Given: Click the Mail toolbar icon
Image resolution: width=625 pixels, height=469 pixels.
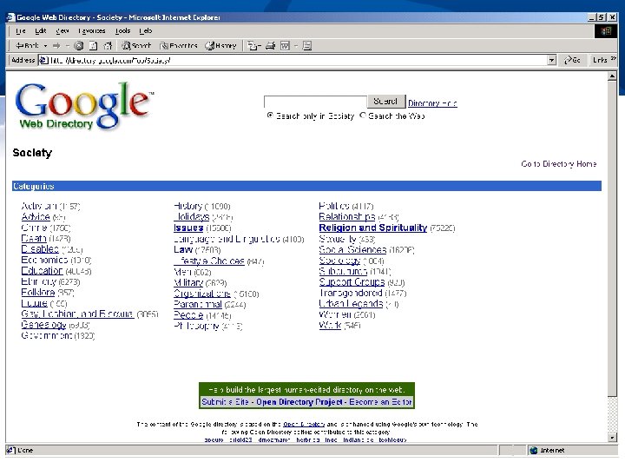Looking at the screenshot, I should click(x=252, y=46).
